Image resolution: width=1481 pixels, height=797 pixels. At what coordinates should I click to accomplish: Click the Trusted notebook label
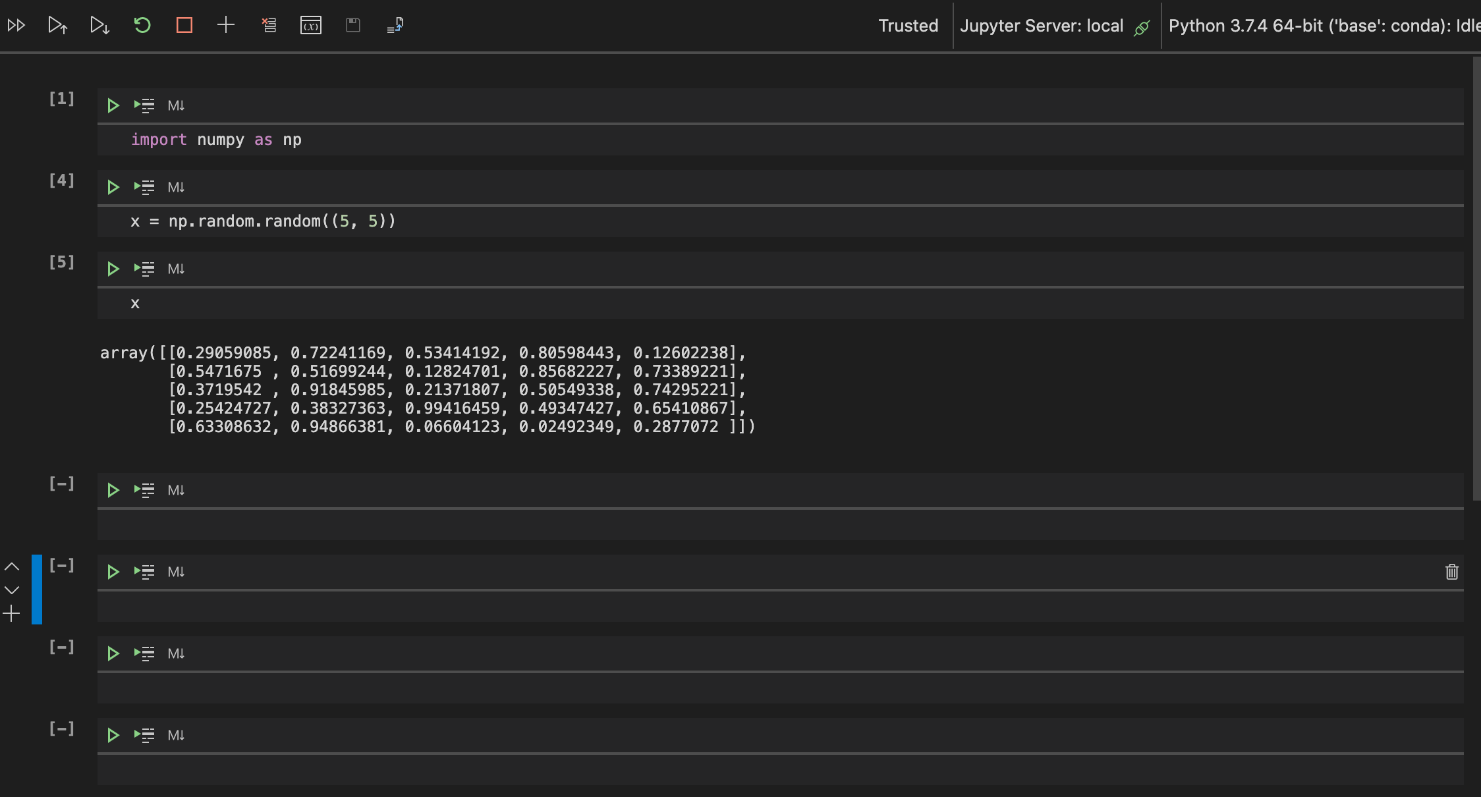coord(908,26)
